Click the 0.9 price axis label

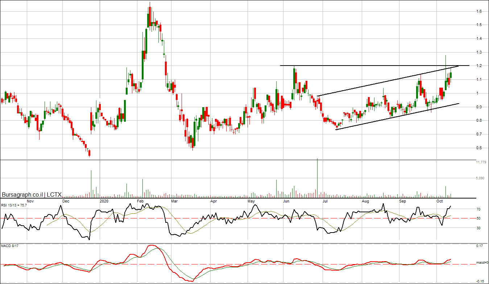tap(479, 107)
